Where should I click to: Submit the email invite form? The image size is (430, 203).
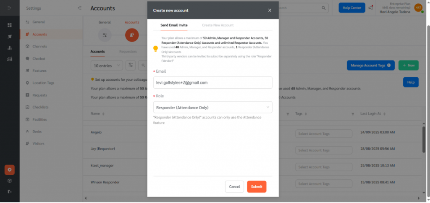(257, 187)
